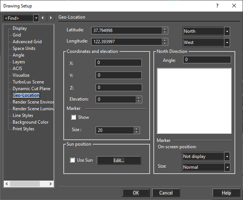Click the question mark help icon in title bar
Screen dimensions: 243x200
pyautogui.click(x=217, y=6)
